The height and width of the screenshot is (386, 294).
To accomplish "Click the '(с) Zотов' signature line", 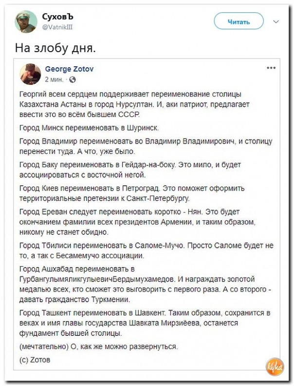I will point(35,361).
